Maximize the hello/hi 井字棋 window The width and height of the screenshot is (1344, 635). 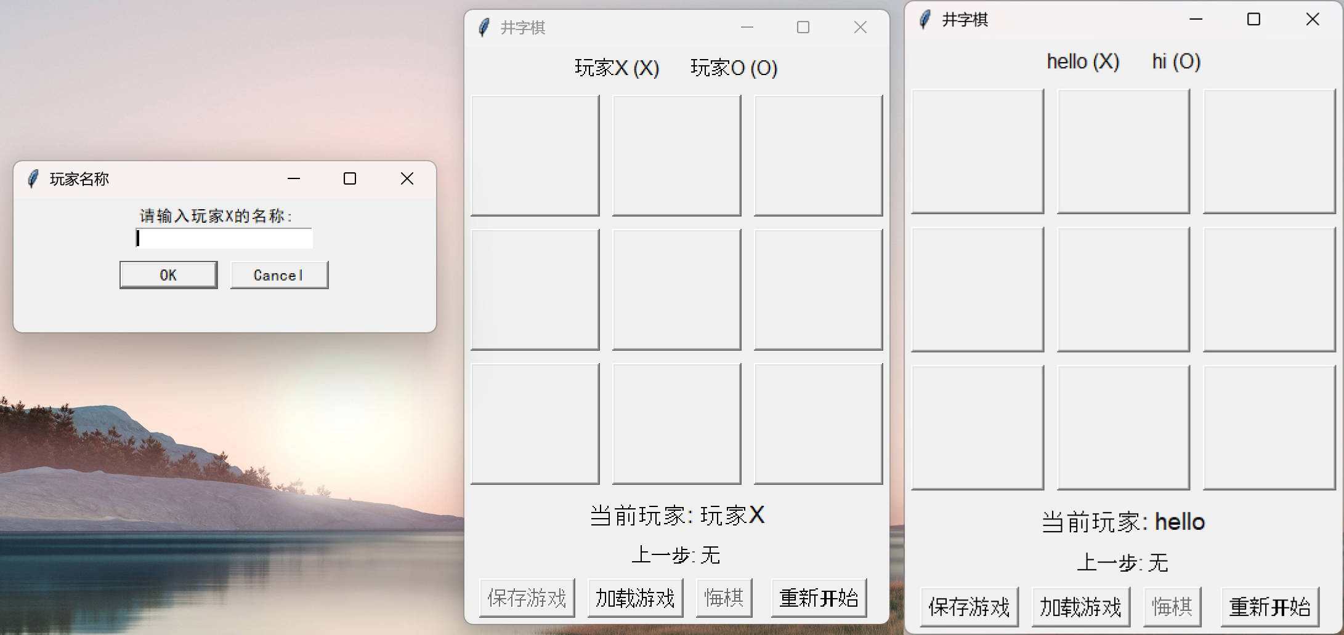pyautogui.click(x=1253, y=20)
